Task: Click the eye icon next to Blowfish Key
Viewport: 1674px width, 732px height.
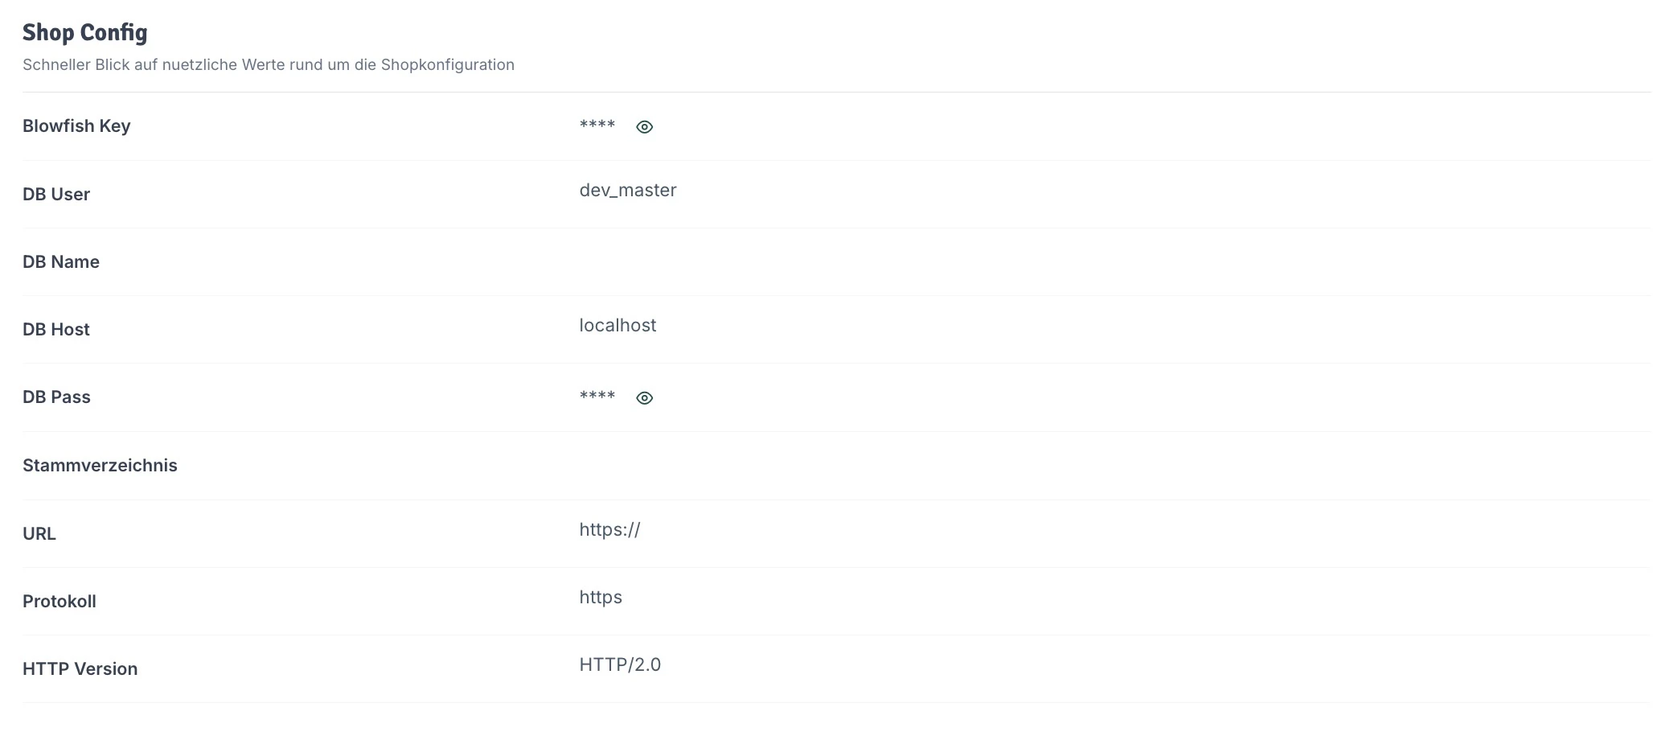Action: [644, 126]
